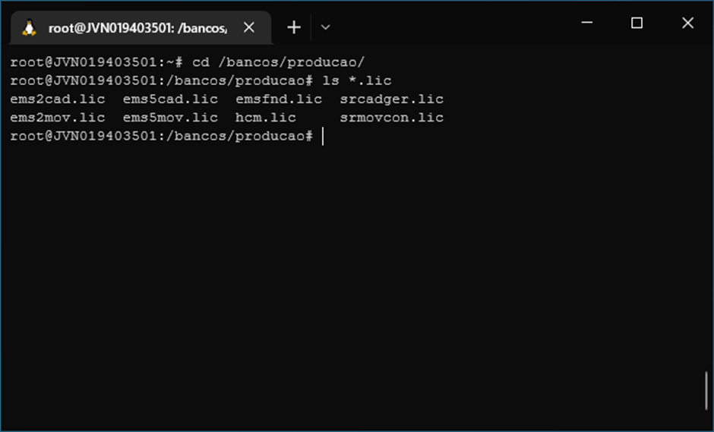
Task: Click the ems5mov.lic file name
Action: point(170,118)
